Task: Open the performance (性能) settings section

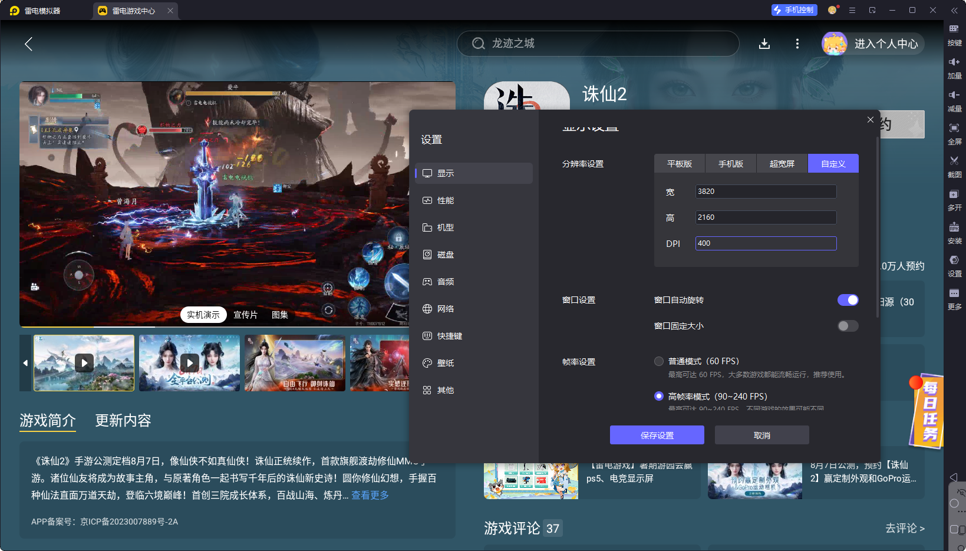Action: click(445, 200)
